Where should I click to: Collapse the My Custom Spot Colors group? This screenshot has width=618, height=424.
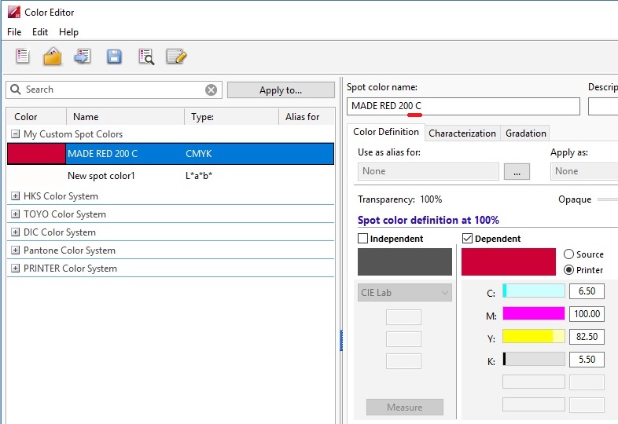(x=16, y=134)
